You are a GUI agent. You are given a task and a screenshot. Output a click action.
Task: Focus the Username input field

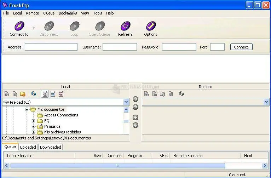click(120, 47)
